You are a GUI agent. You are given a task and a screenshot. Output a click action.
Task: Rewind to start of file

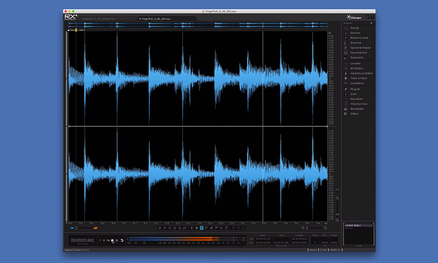click(x=108, y=240)
